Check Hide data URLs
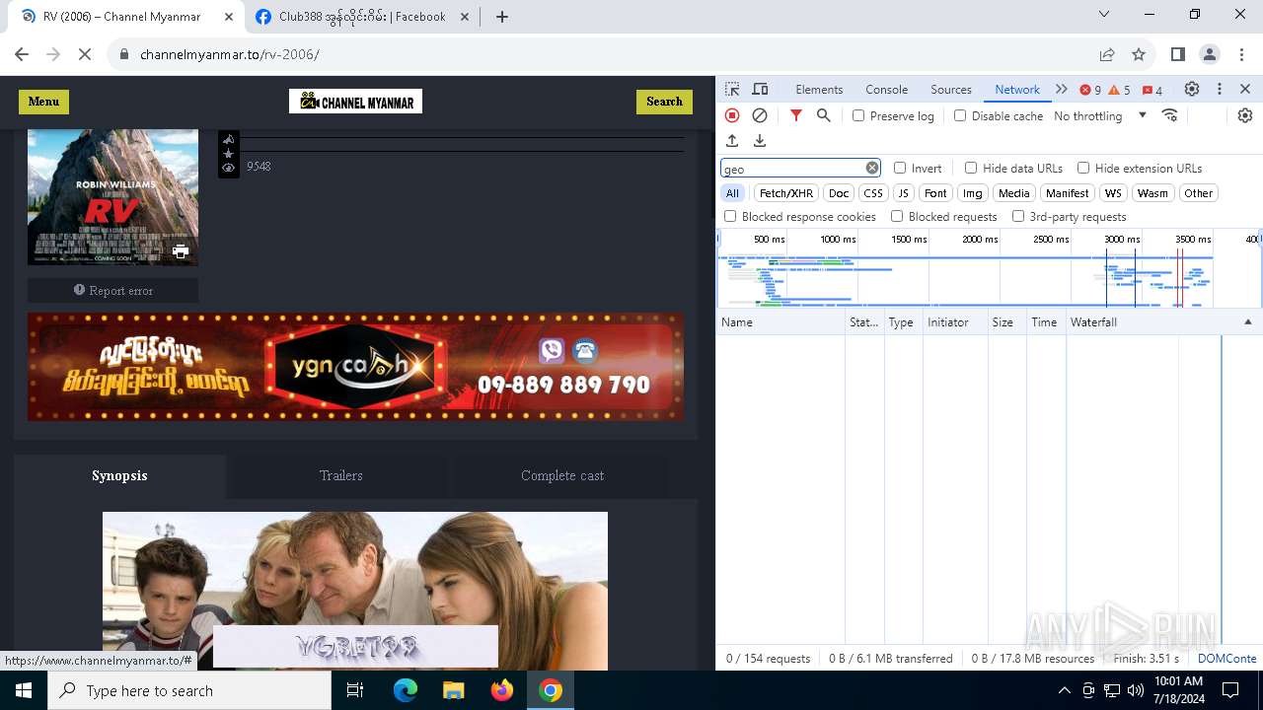This screenshot has height=710, width=1263. (971, 168)
